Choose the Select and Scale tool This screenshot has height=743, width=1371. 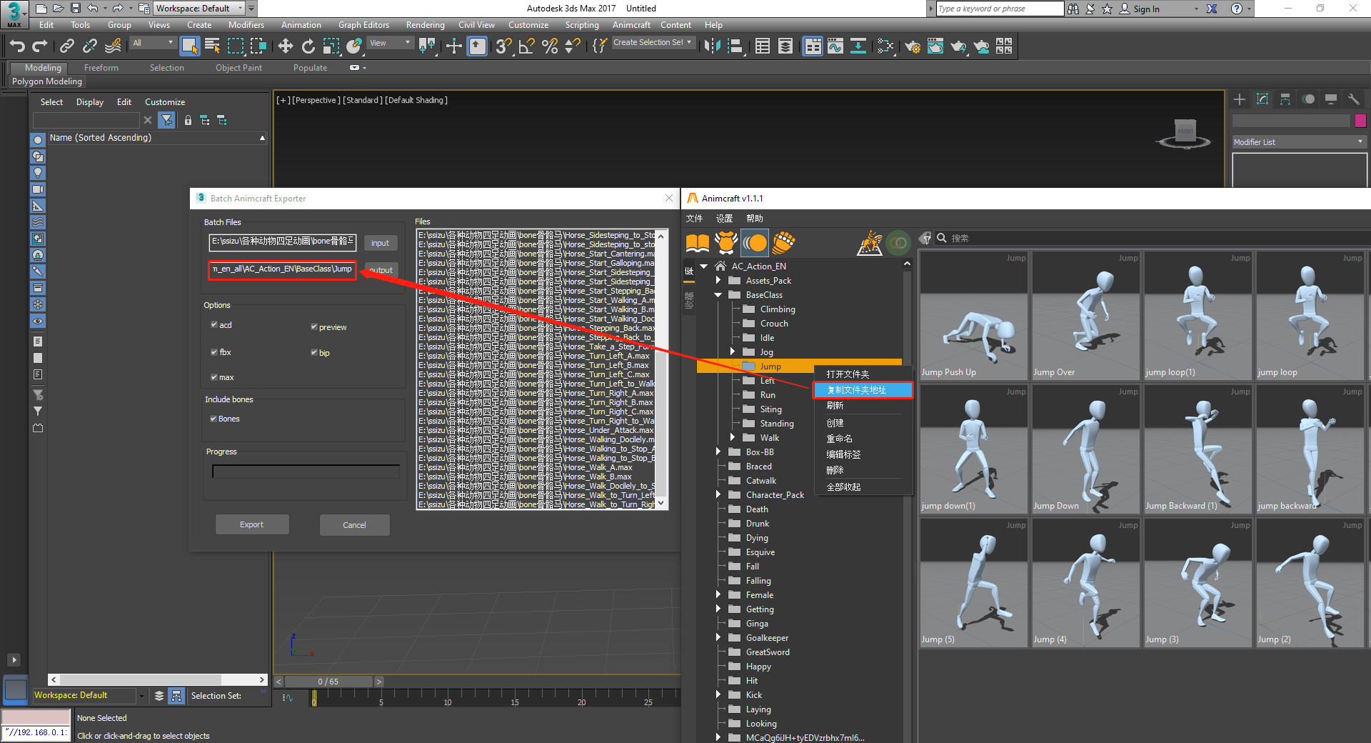tap(331, 46)
